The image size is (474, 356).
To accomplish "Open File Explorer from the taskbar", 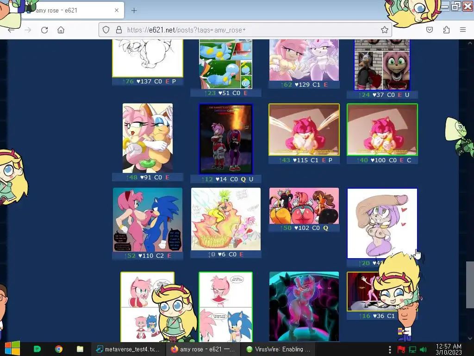I will tap(80, 349).
